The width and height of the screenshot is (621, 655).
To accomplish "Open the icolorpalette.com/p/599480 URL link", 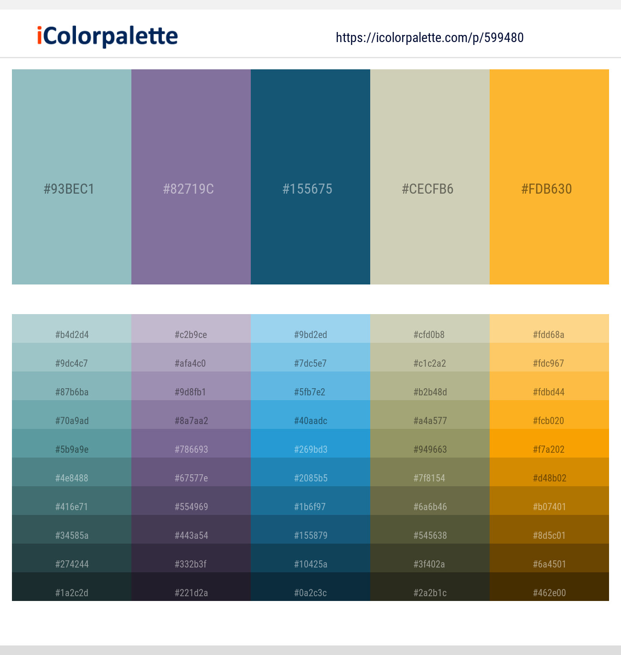I will (x=429, y=38).
